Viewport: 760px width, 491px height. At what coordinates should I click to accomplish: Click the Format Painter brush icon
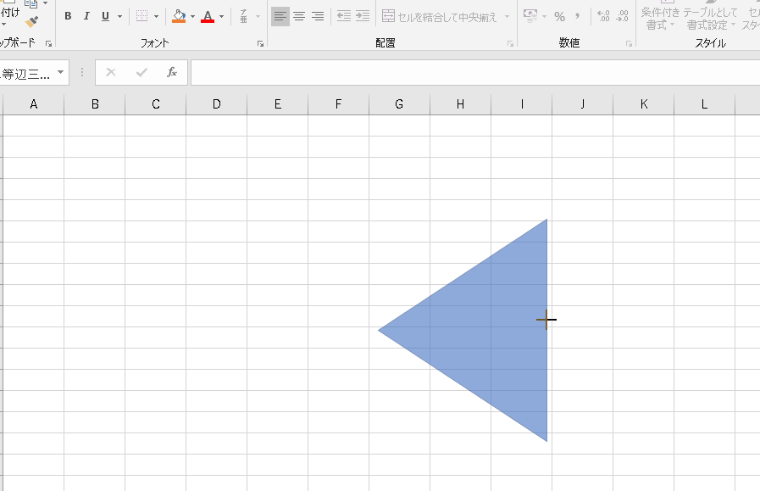(x=32, y=21)
